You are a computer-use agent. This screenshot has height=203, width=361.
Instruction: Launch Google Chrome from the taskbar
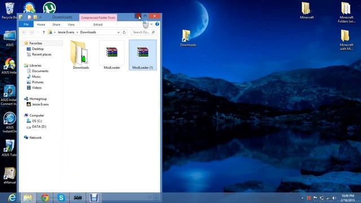coord(45,198)
